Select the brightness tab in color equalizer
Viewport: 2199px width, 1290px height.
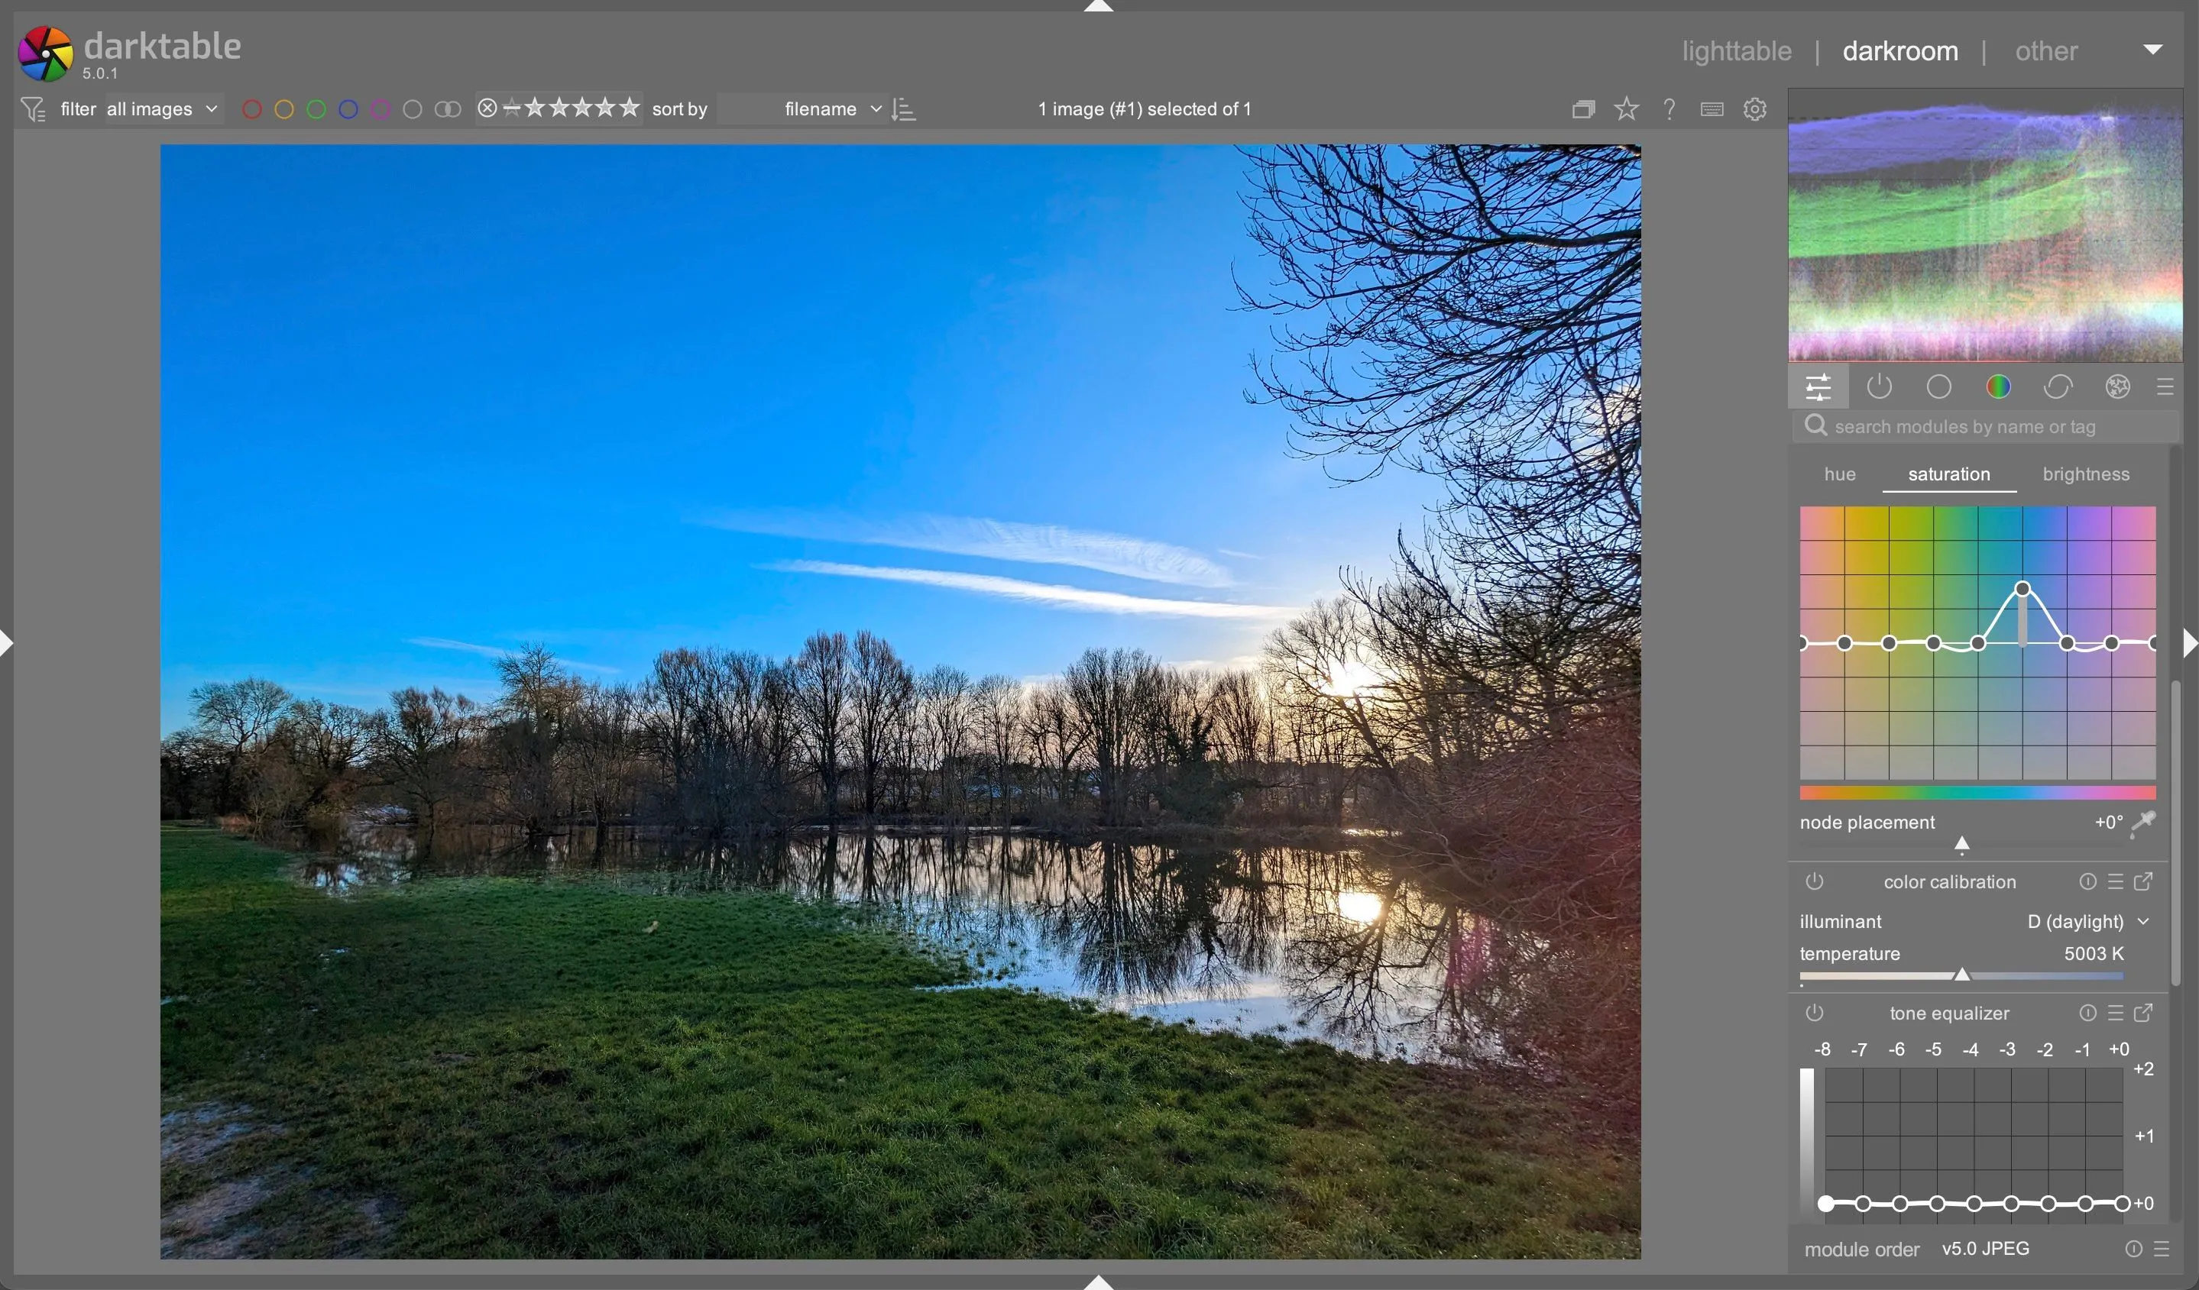2084,474
